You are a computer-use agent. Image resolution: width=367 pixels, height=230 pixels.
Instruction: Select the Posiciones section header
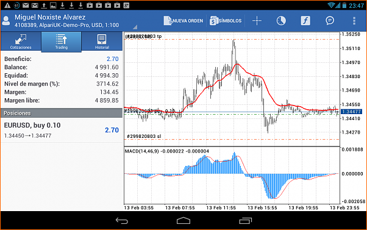pos(62,113)
